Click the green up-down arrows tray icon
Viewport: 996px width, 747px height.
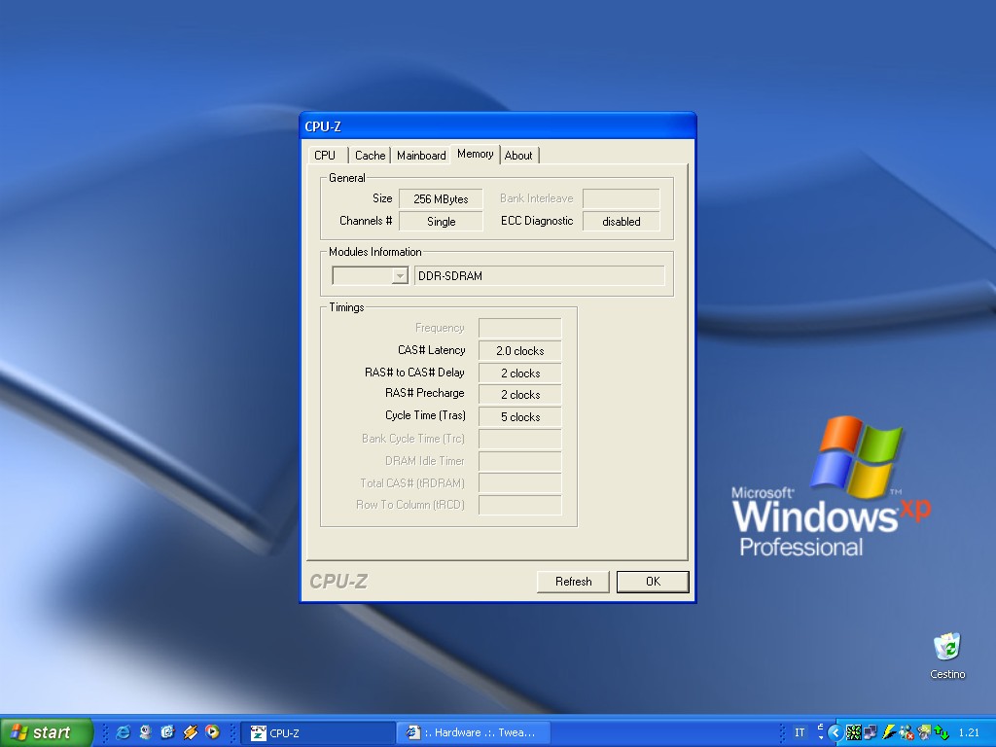(x=941, y=732)
